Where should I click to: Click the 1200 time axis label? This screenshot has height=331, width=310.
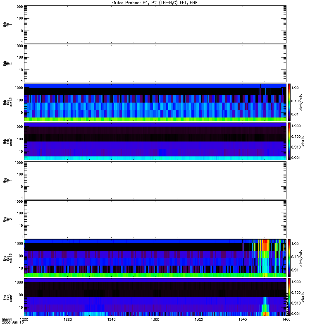click(24, 319)
